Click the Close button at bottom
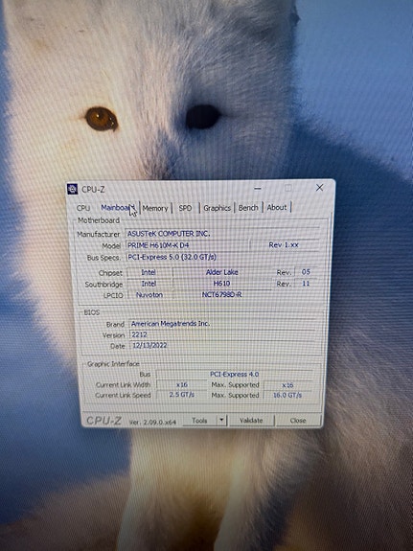The height and width of the screenshot is (551, 413). (x=298, y=421)
